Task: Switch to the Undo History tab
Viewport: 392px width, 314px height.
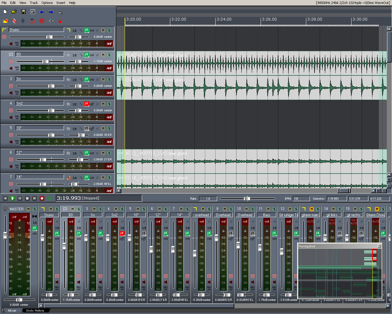Action: coord(35,311)
